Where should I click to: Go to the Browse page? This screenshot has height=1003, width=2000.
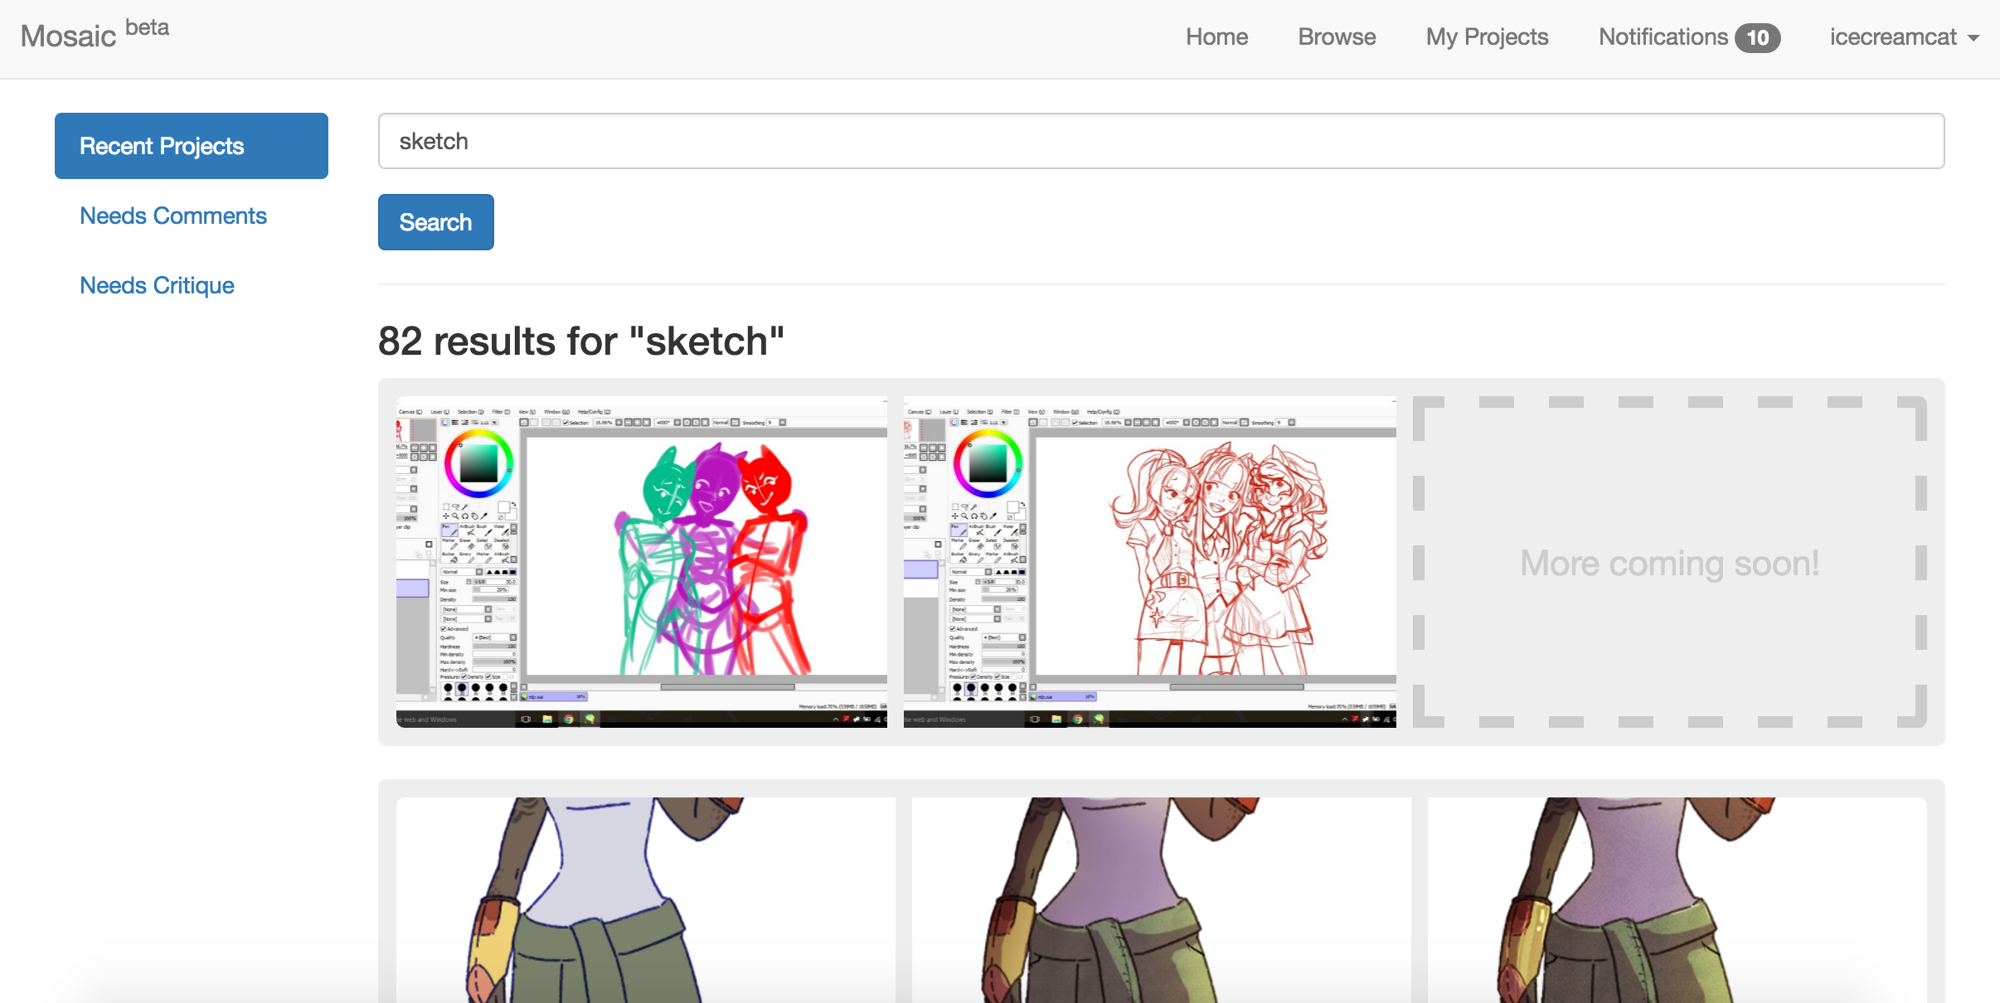[1337, 37]
